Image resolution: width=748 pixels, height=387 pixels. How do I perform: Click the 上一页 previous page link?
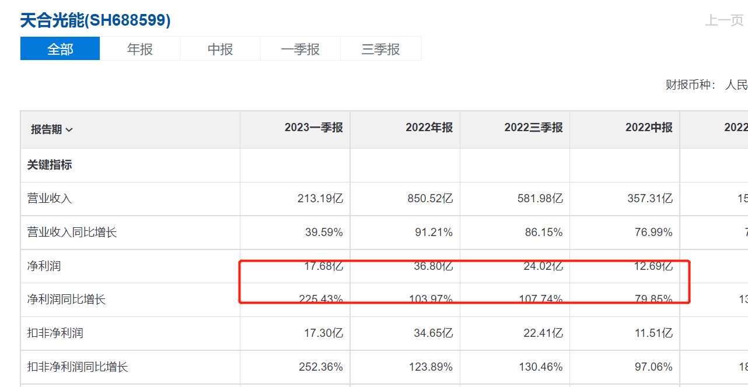click(x=724, y=20)
